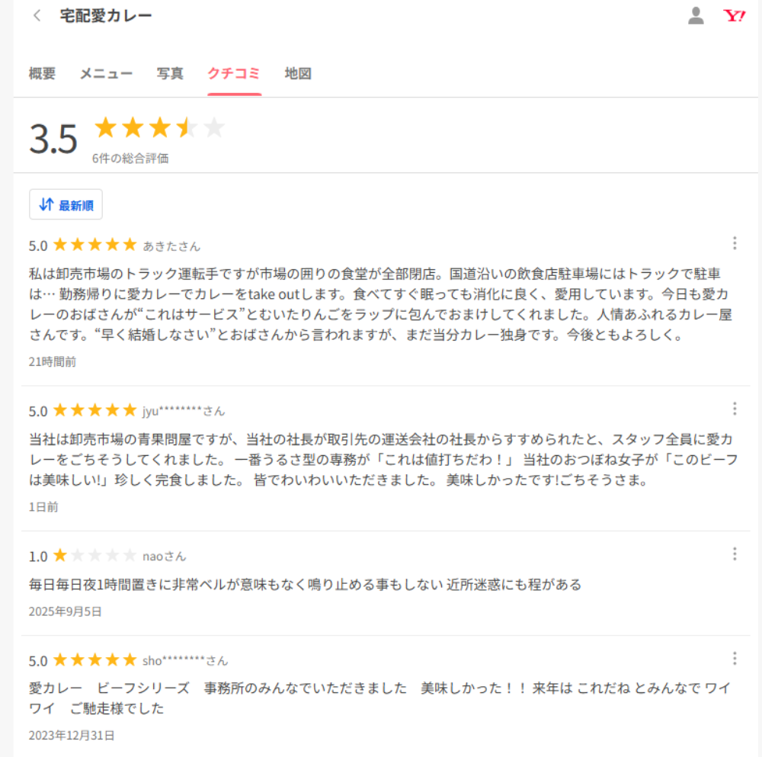Click reviewer name sho********さん
This screenshot has width=762, height=757.
click(x=185, y=660)
